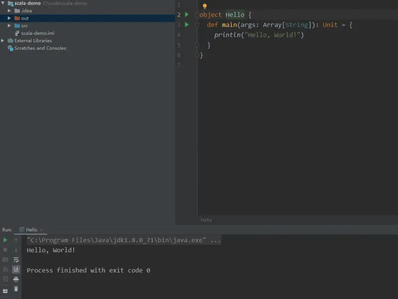Screen dimensions: 398x299
Task: Switch to the Hello run tab
Action: 31,230
